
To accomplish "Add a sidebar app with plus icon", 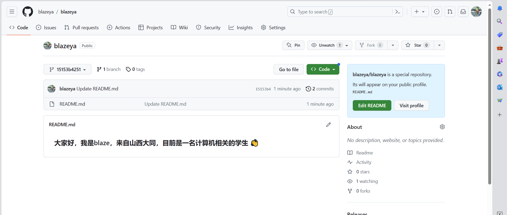I will click(500, 115).
